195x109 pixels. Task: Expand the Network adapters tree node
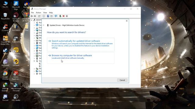(x=34, y=48)
